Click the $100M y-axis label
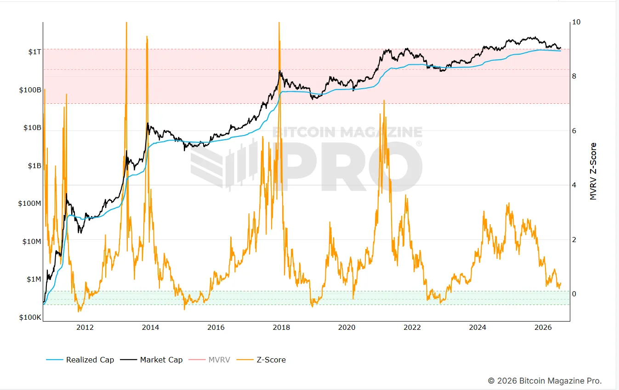This screenshot has height=390, width=619. pyautogui.click(x=30, y=203)
